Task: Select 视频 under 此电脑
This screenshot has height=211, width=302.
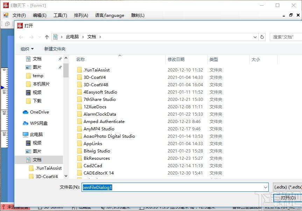Action: coord(37,143)
